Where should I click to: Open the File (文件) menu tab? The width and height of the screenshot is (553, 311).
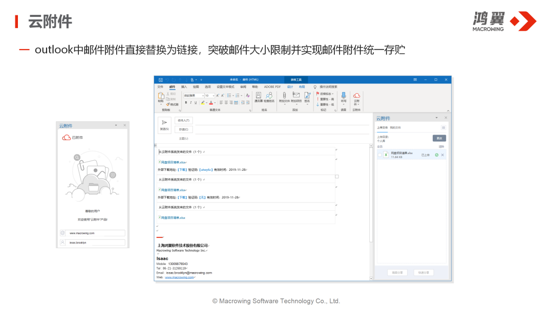(160, 86)
